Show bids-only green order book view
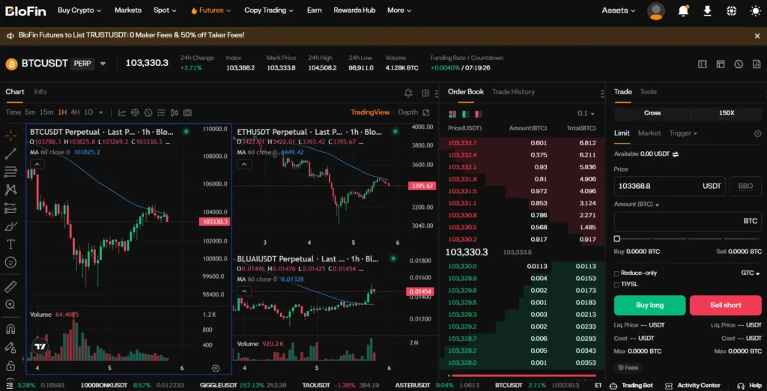767x391 pixels. [x=466, y=114]
